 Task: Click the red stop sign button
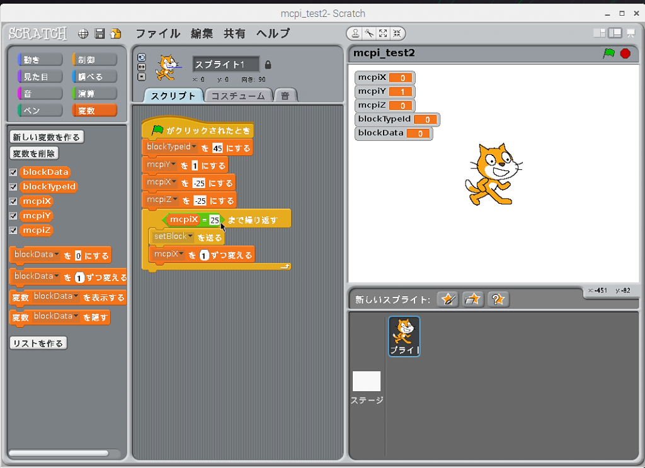click(625, 53)
